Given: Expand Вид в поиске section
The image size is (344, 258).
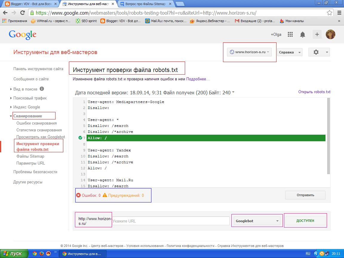Looking at the screenshot, I should click(11, 89).
